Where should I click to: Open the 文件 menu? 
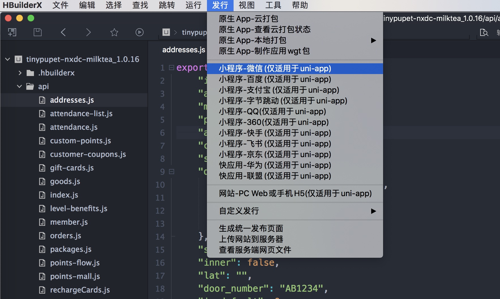pyautogui.click(x=60, y=5)
